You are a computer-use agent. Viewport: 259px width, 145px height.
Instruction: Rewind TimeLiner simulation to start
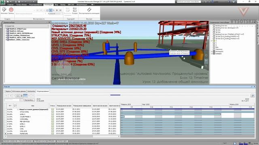point(6,95)
